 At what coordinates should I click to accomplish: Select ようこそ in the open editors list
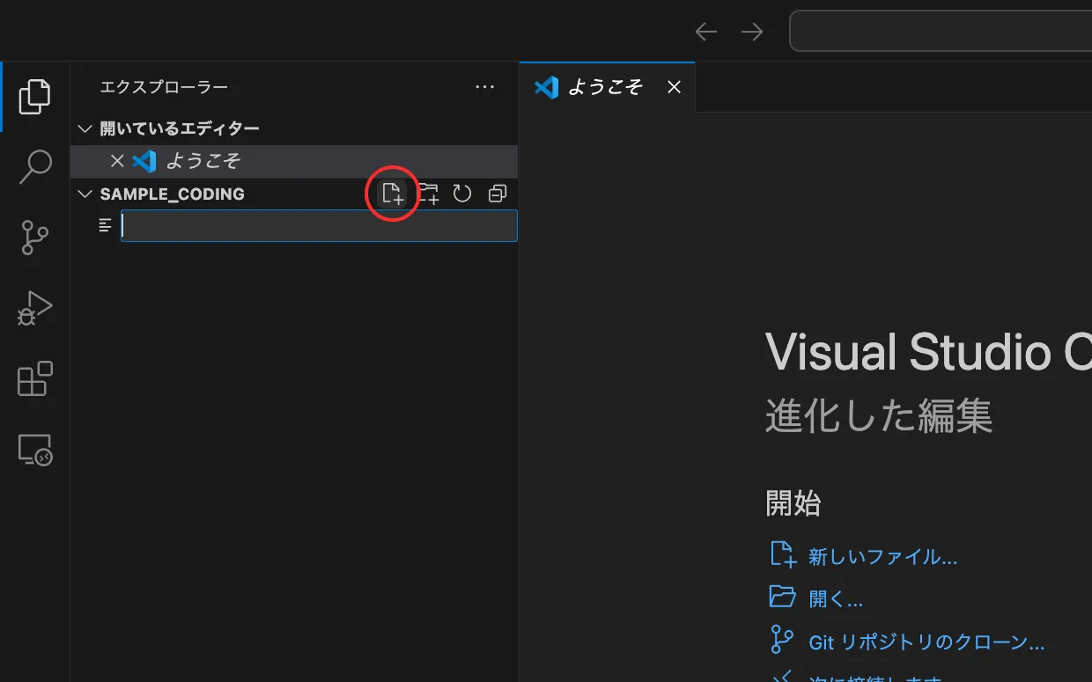point(294,161)
